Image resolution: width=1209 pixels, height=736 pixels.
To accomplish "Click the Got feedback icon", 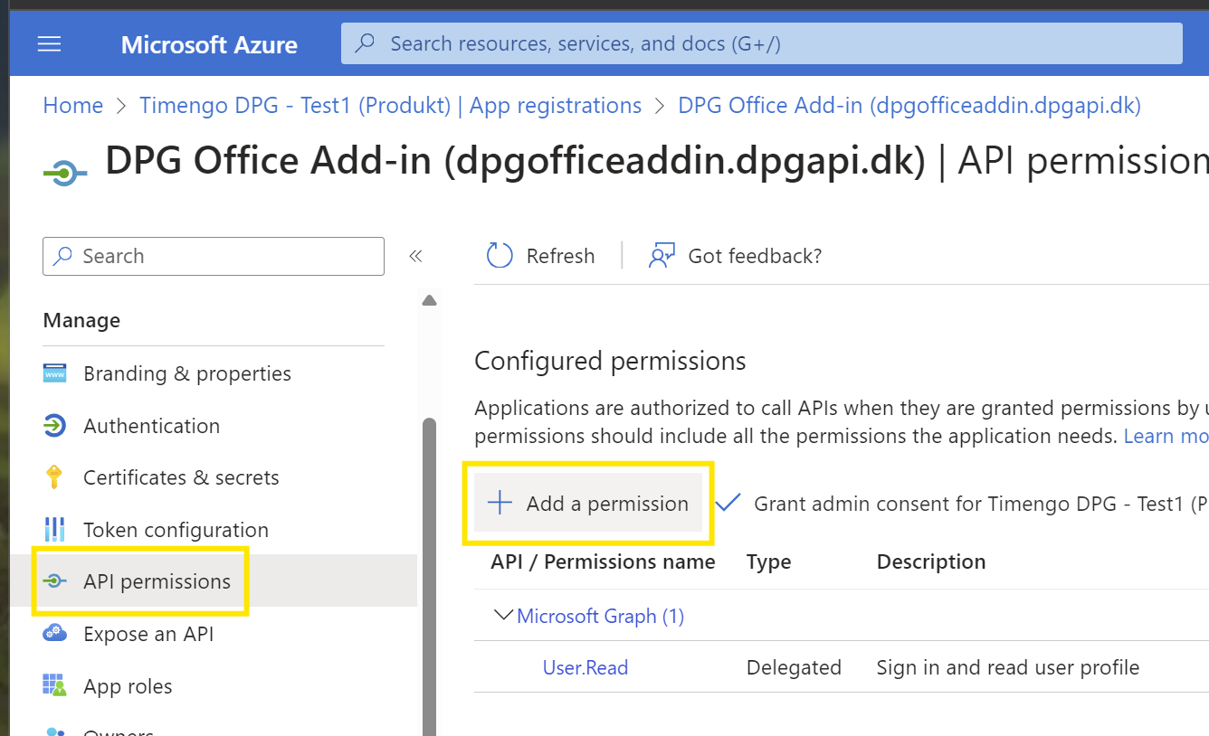I will pos(662,256).
